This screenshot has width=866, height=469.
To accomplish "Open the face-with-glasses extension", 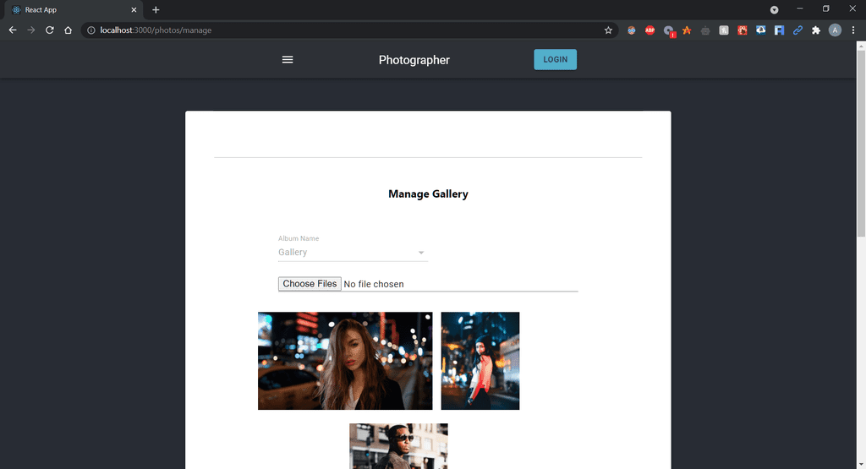I will pos(631,30).
